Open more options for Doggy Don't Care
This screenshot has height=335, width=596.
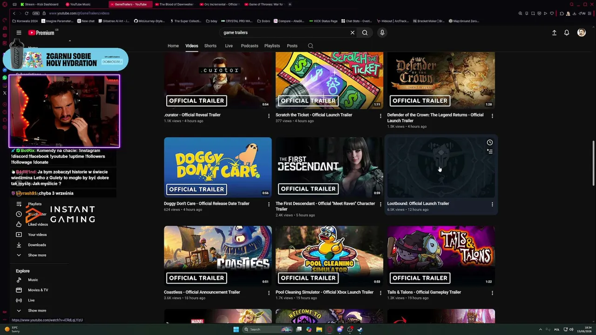(x=269, y=204)
